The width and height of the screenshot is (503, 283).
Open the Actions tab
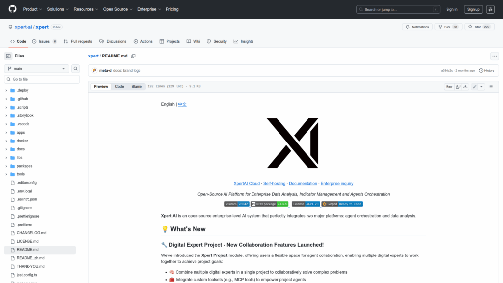pyautogui.click(x=143, y=41)
